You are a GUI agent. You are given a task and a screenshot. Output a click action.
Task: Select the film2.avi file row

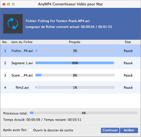click(x=70, y=87)
